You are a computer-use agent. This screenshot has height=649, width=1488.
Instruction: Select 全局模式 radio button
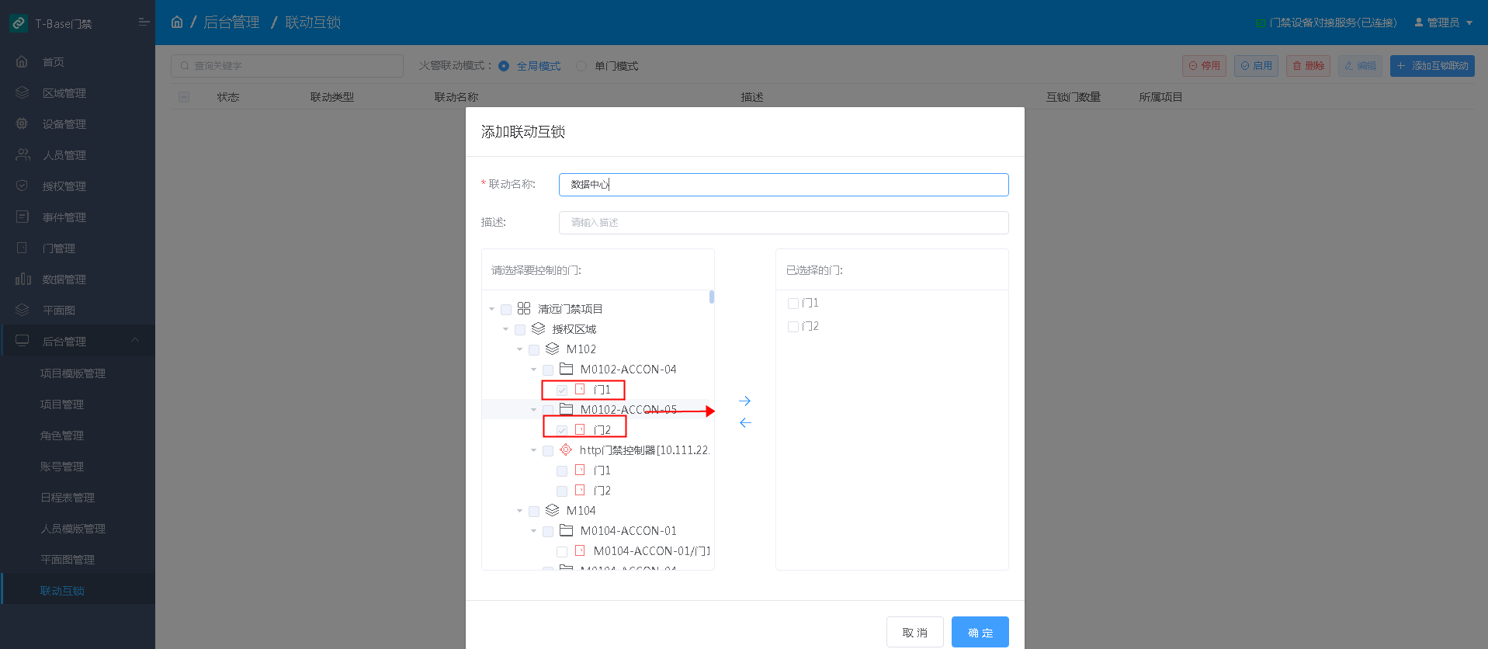pyautogui.click(x=504, y=66)
